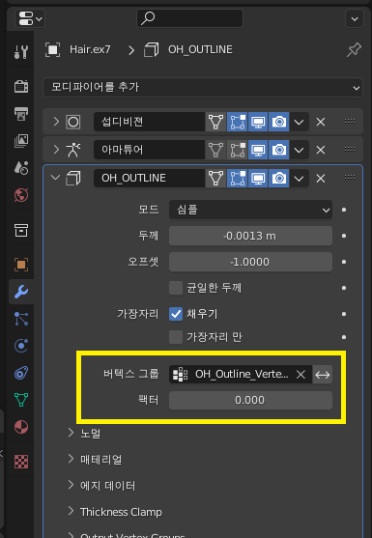
Task: Enable the 가장자리 만 checkbox
Action: (x=176, y=337)
